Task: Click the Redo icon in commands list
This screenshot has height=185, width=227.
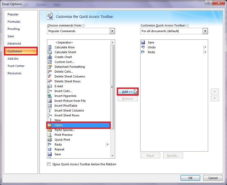Action: tap(50, 144)
